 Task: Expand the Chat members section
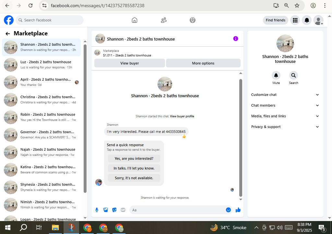point(285,105)
